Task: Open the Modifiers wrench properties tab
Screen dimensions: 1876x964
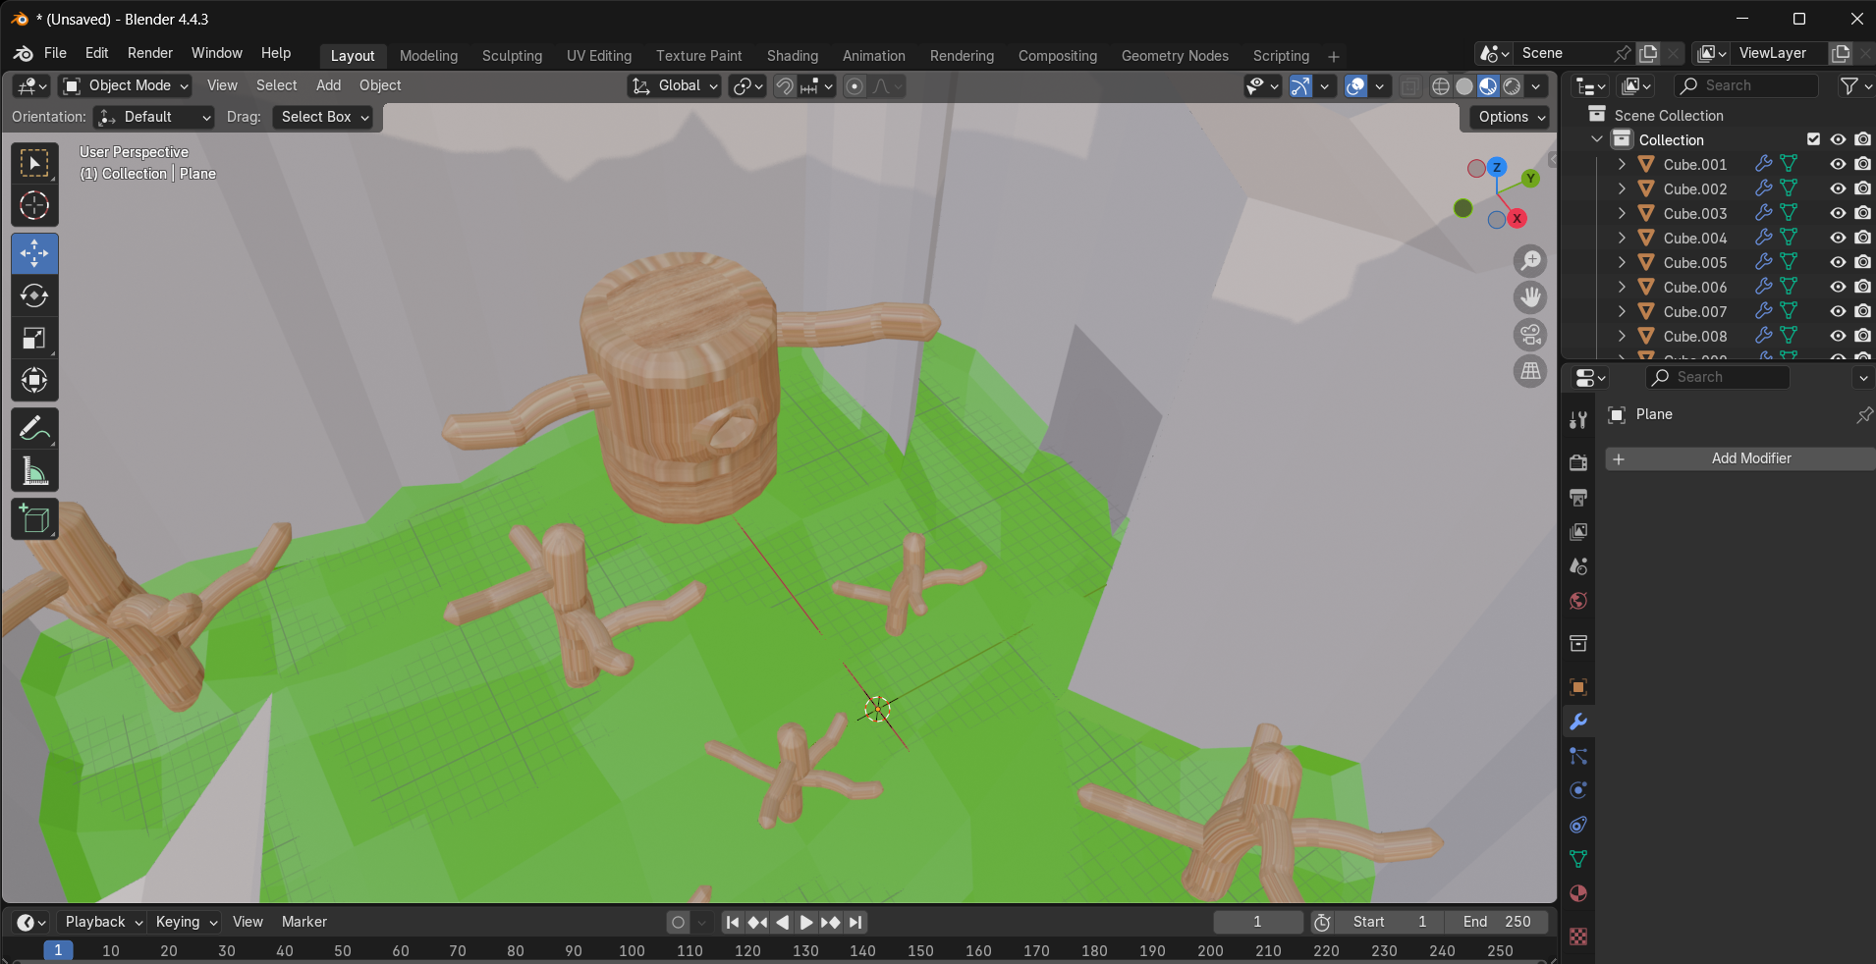Action: click(x=1578, y=722)
